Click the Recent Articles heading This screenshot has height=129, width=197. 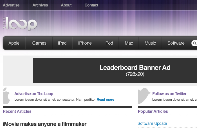17,111
